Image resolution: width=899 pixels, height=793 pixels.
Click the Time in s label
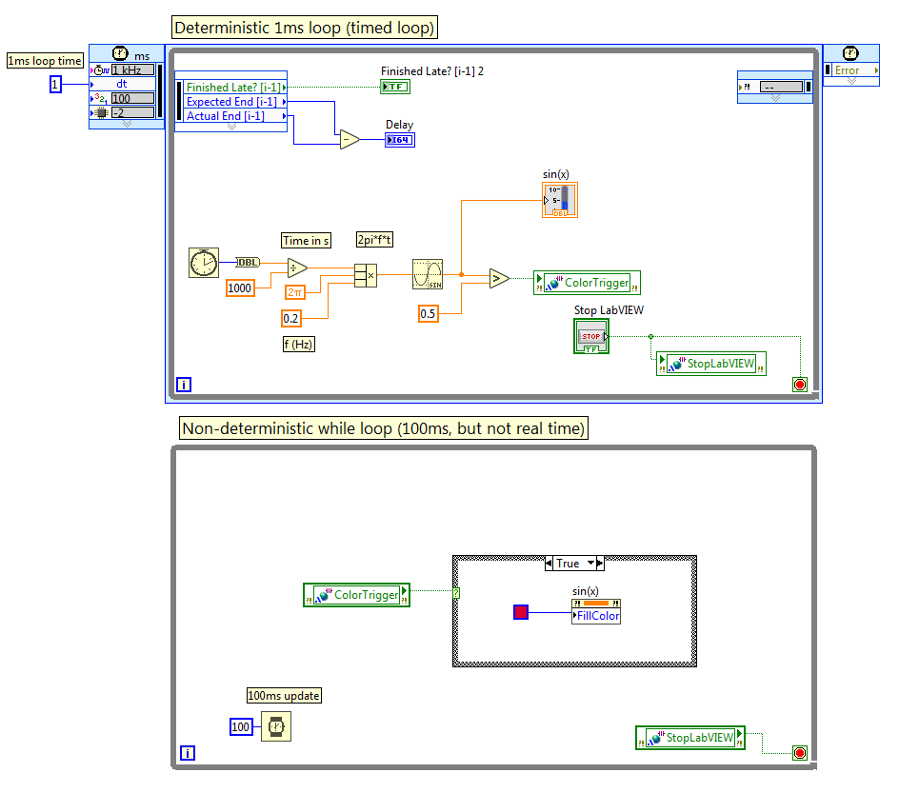pos(306,241)
